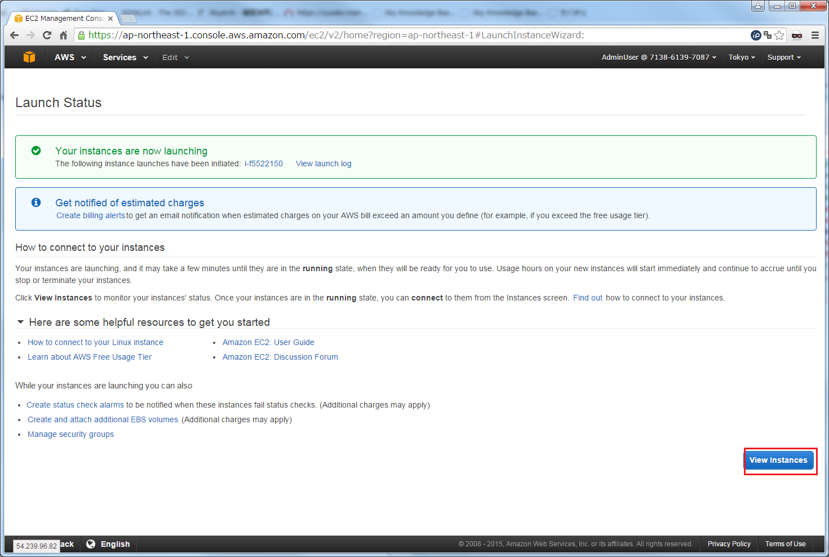Bookmark page with star icon

tap(779, 35)
